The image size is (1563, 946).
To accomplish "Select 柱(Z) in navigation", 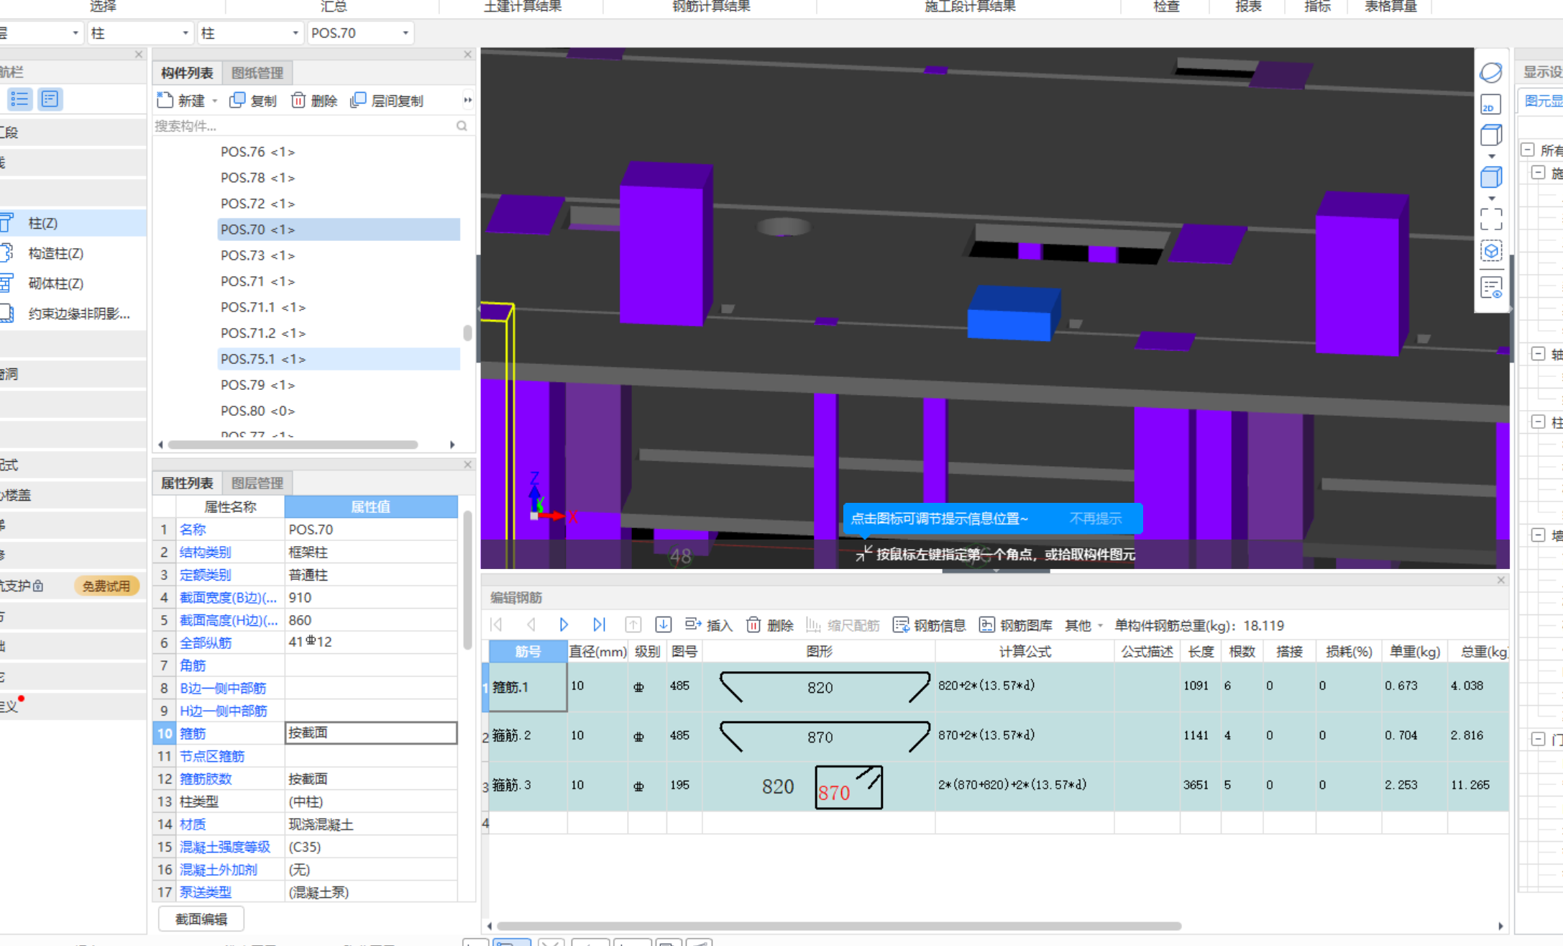I will (43, 223).
